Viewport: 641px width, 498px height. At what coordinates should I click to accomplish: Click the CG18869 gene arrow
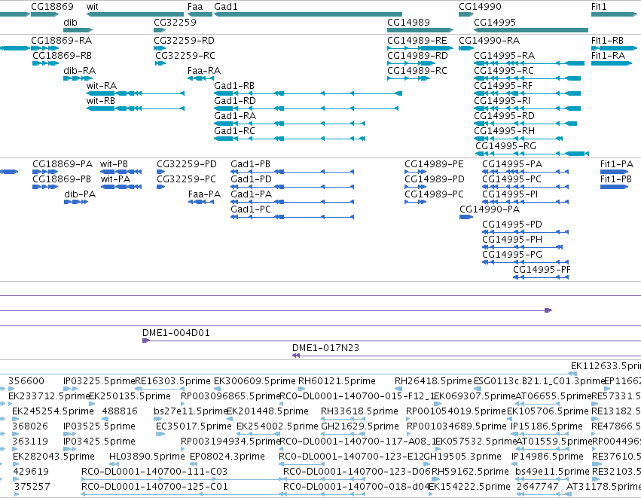point(45,14)
